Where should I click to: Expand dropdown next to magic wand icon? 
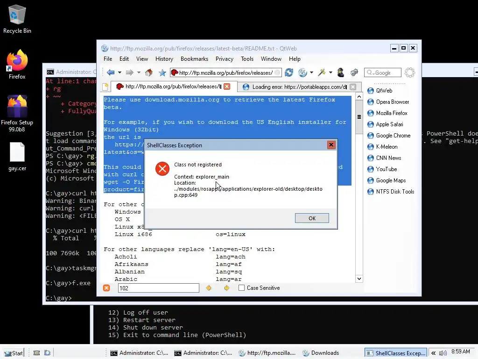pyautogui.click(x=330, y=72)
